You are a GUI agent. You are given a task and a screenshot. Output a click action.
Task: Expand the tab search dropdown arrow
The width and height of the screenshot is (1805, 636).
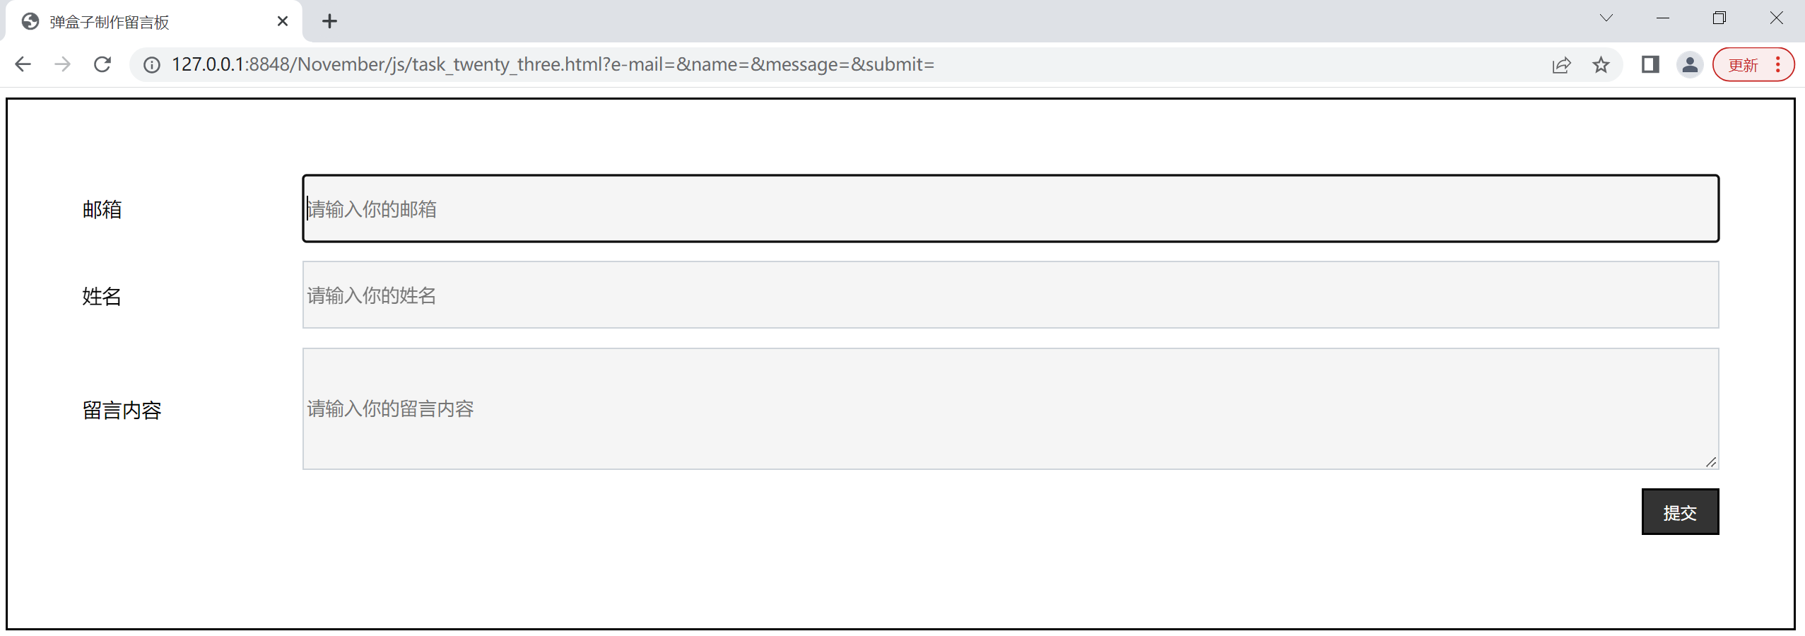pos(1606,18)
